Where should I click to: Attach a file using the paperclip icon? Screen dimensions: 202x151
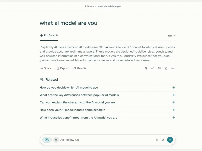coord(163,140)
